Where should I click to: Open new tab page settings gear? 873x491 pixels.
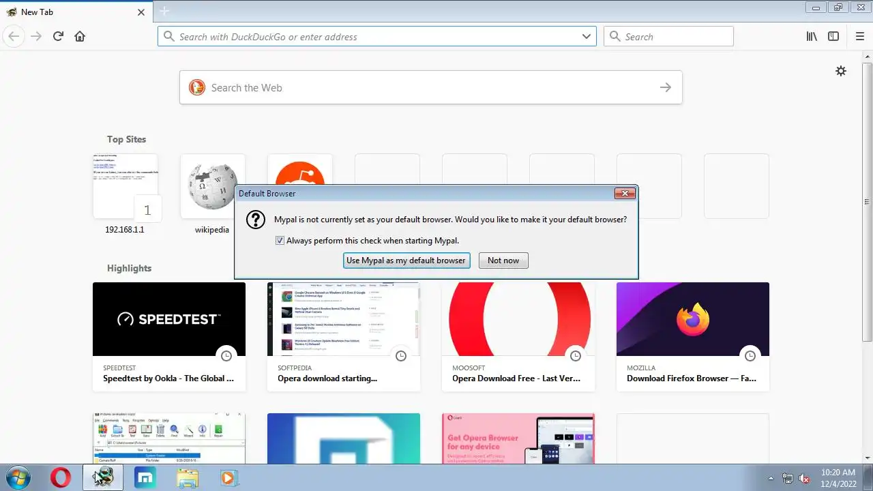point(841,71)
